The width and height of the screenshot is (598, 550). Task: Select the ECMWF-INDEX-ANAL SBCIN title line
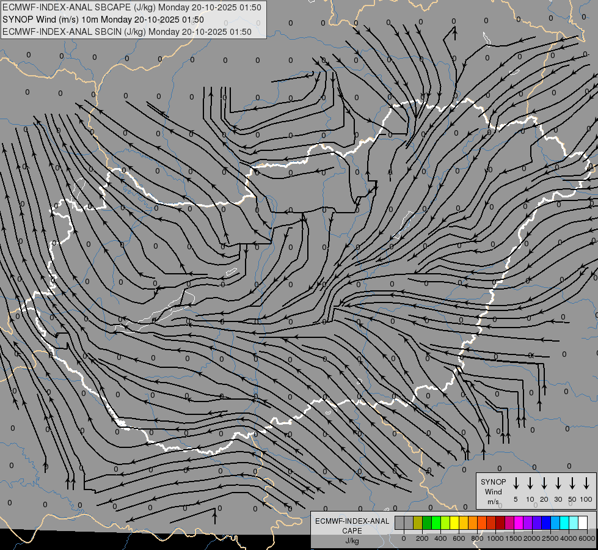coord(127,32)
